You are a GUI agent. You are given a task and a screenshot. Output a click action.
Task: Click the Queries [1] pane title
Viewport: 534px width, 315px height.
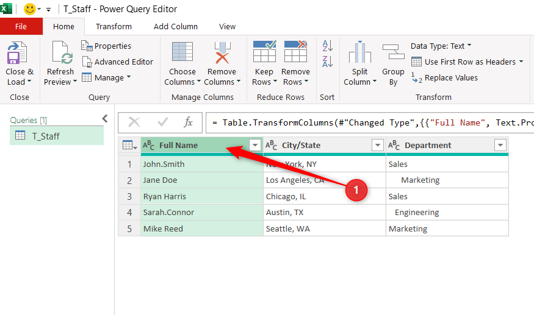click(x=29, y=120)
